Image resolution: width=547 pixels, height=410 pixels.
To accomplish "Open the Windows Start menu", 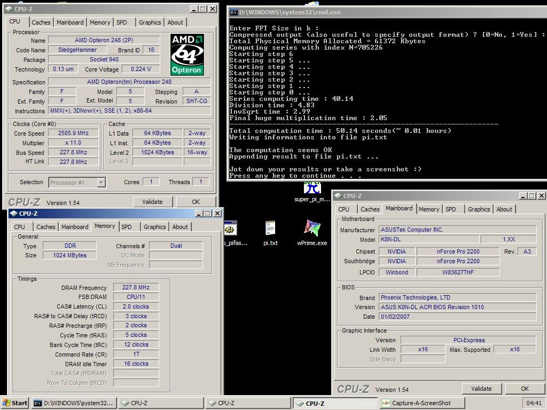I will pyautogui.click(x=14, y=403).
